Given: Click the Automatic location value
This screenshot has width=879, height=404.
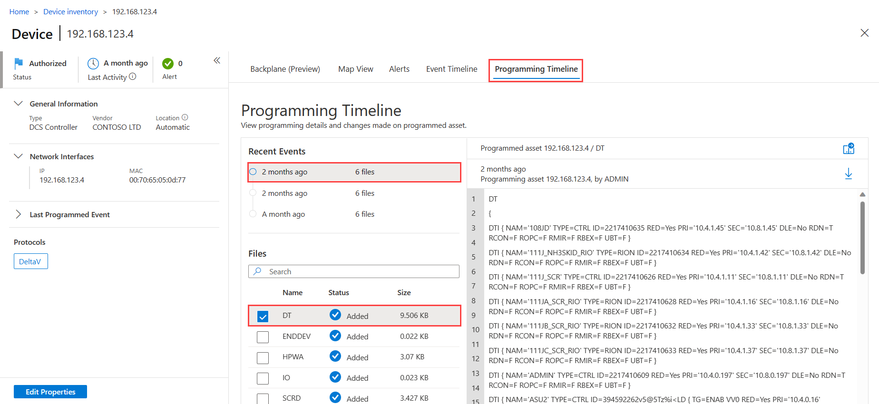Looking at the screenshot, I should pos(173,127).
